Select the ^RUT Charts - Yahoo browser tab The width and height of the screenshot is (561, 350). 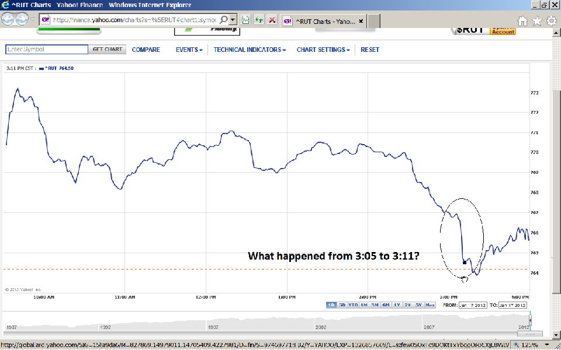pyautogui.click(x=323, y=21)
